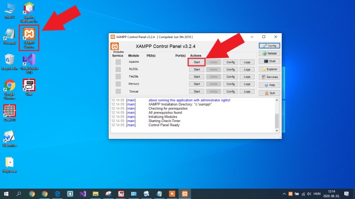Click the XAMPP logo beside the panel heading
355x199 pixels.
pyautogui.click(x=114, y=46)
